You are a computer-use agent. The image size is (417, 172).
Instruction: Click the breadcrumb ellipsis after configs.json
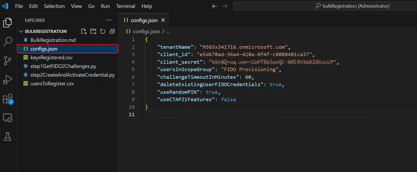click(168, 31)
